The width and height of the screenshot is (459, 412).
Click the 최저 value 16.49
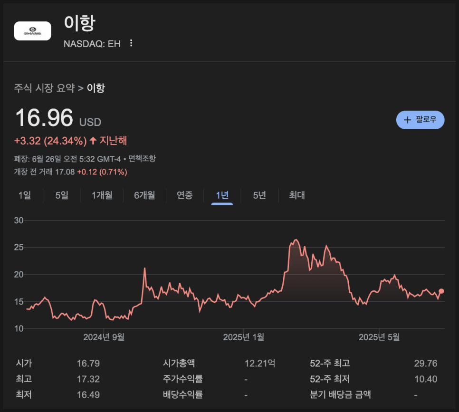tap(88, 395)
